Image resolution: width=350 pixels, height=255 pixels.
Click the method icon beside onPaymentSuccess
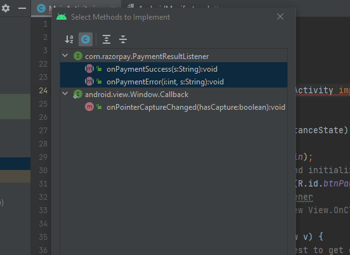(x=89, y=69)
